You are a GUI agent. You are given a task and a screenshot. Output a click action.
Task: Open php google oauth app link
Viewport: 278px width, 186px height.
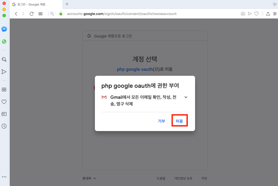[x=135, y=69]
